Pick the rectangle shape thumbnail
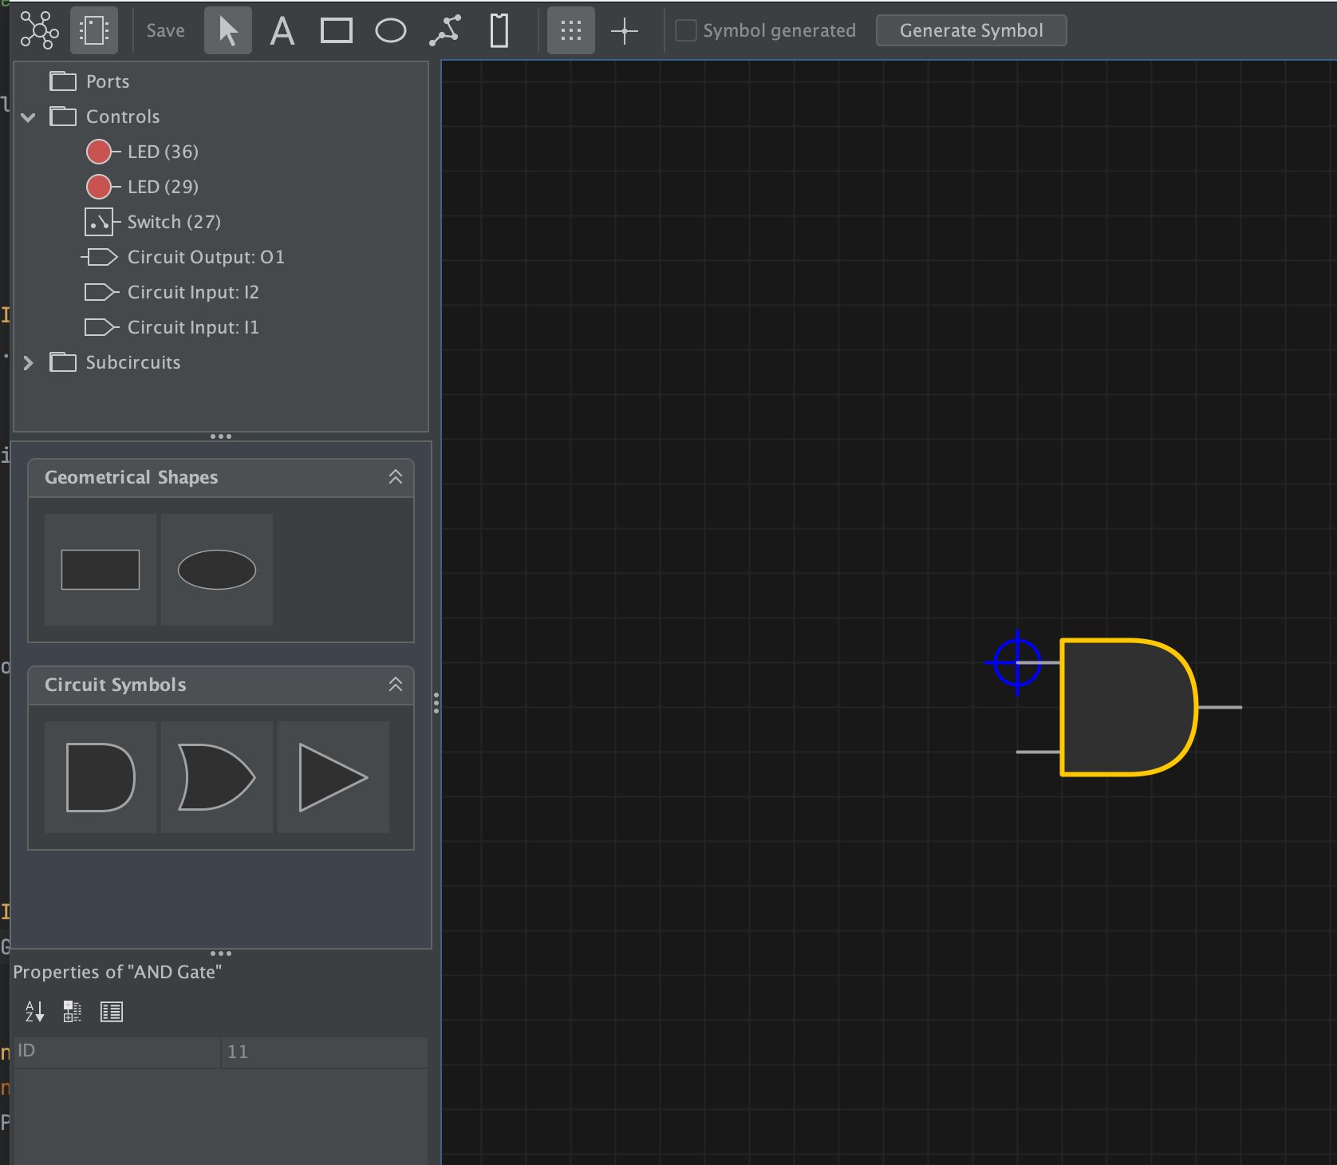Screen dimensions: 1337x1165 101,570
